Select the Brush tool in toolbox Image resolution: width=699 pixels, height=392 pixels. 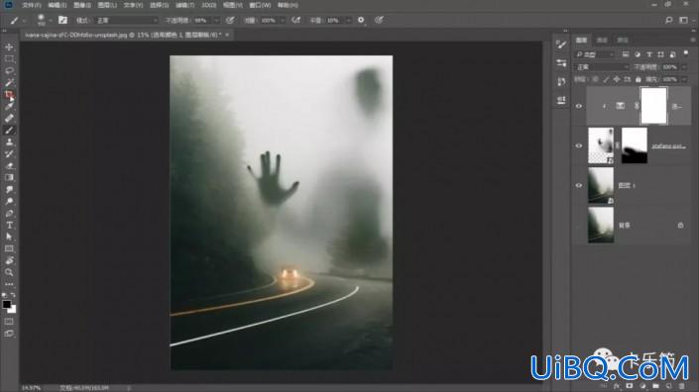point(9,130)
